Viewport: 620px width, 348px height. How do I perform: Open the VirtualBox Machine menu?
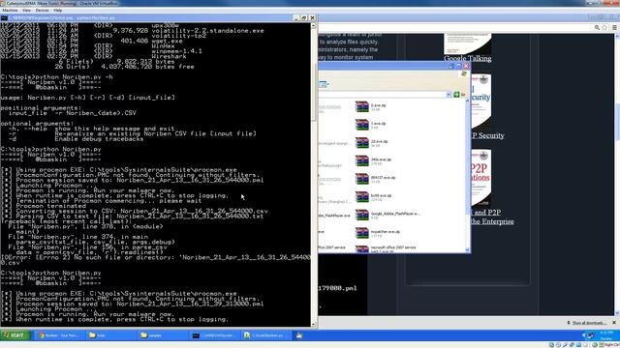(x=10, y=11)
